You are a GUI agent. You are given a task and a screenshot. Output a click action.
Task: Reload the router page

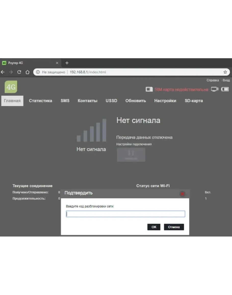(19, 72)
